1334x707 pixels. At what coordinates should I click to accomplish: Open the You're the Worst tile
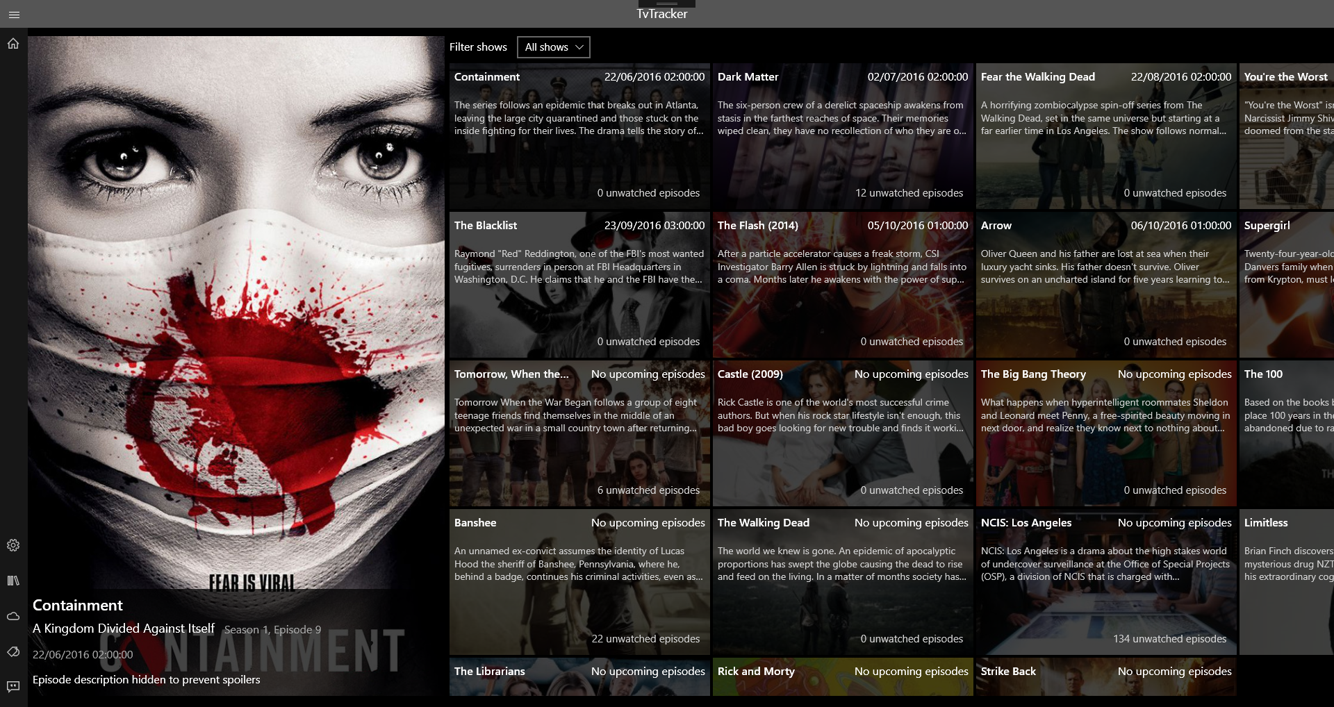point(1287,136)
